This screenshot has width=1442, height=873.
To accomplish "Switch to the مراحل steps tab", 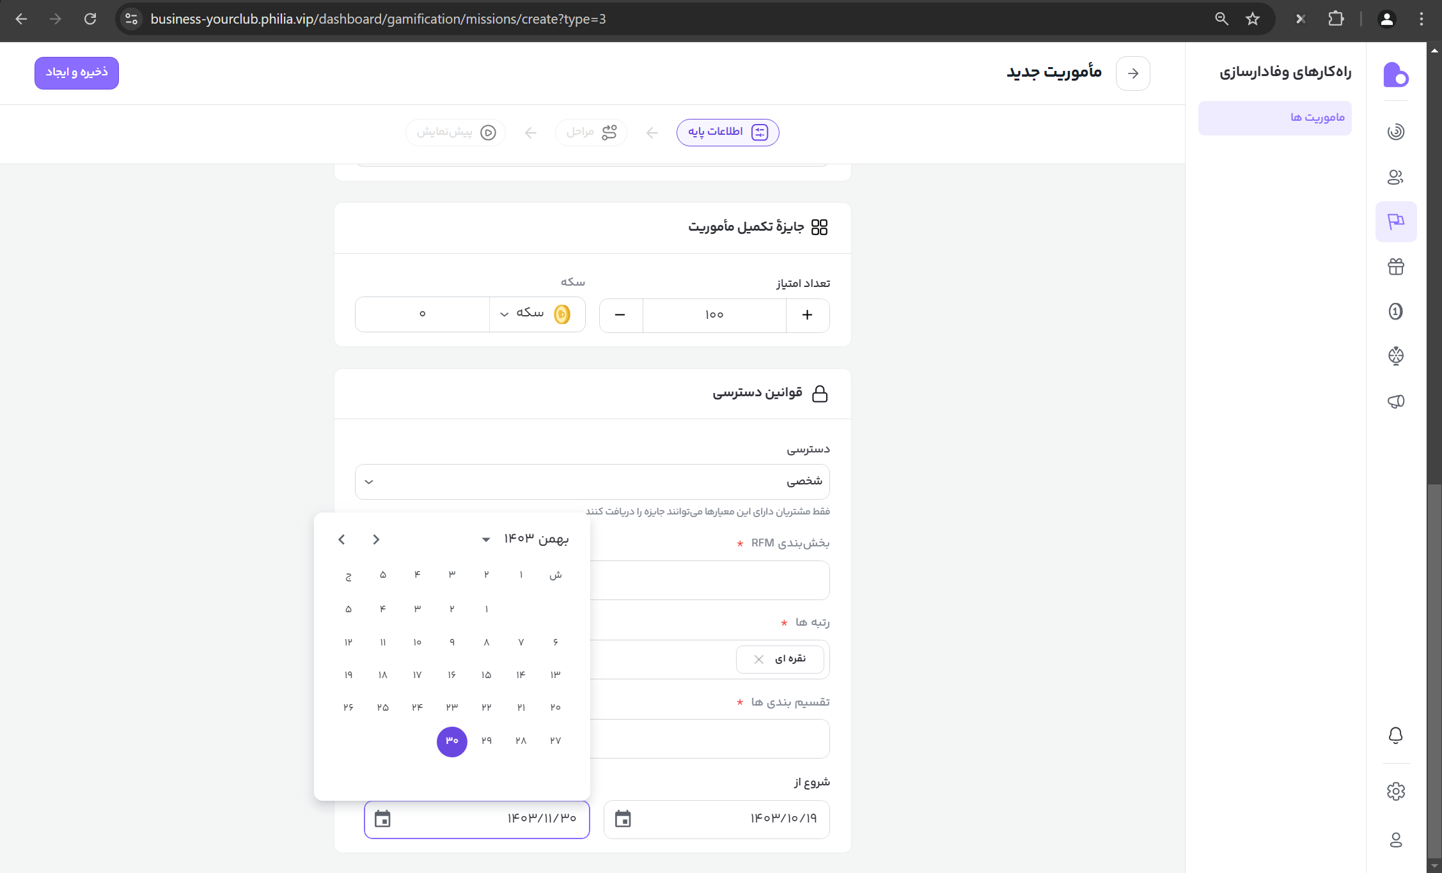I will (x=591, y=132).
